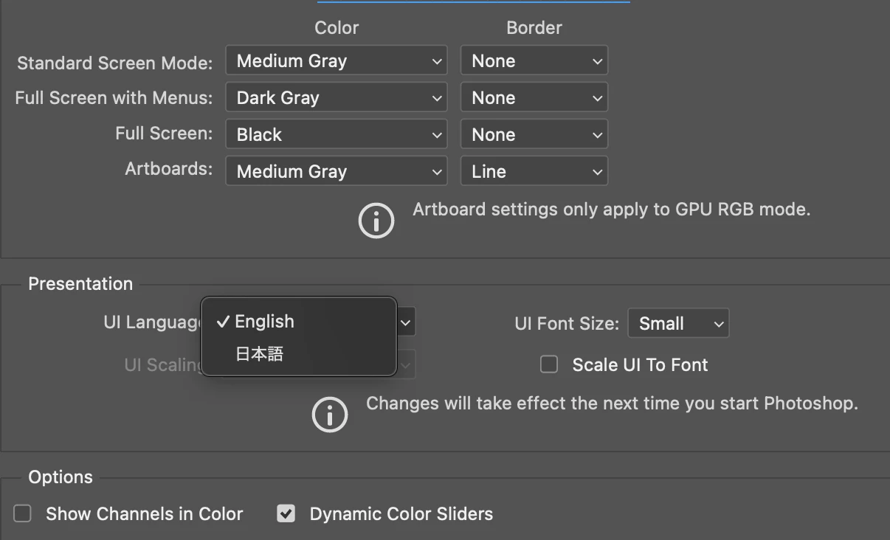Click the UI Language dropdown arrow
The image size is (890, 540).
tap(406, 322)
